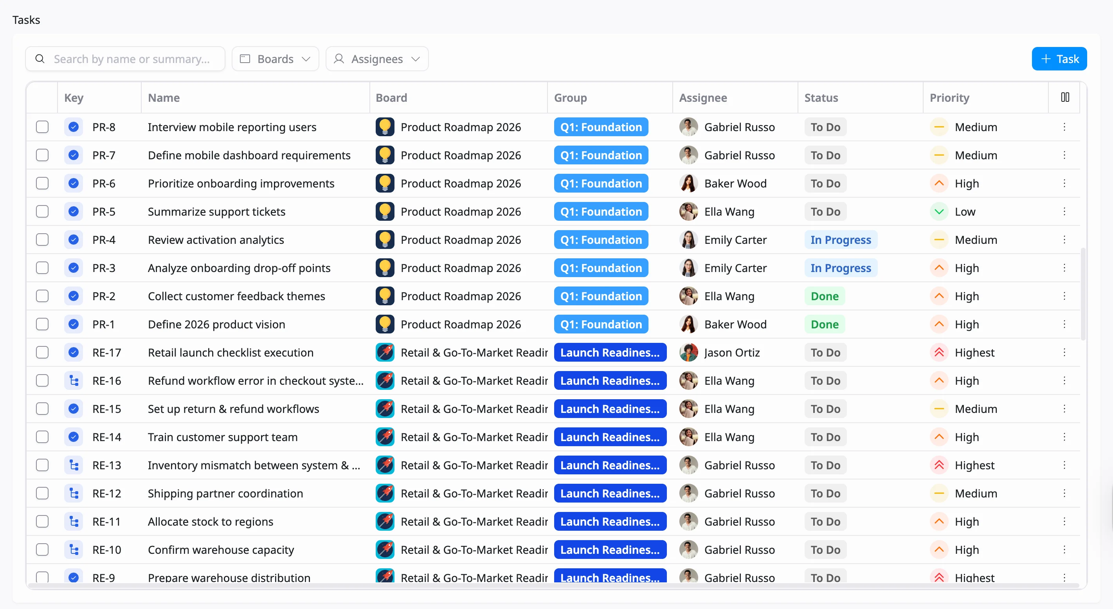This screenshot has width=1113, height=609.
Task: Open task 'Shipping partner coordination'
Action: (x=225, y=493)
